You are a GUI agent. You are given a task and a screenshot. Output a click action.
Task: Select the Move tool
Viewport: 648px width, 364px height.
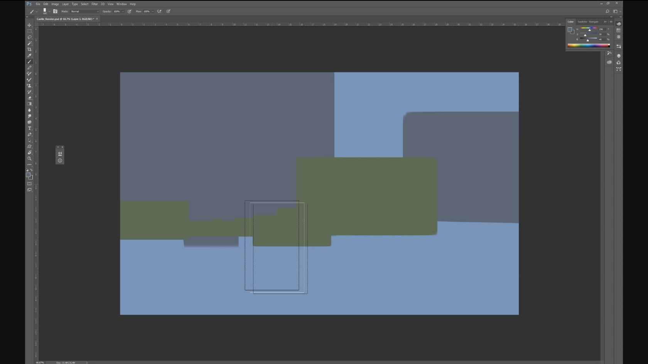pos(29,25)
